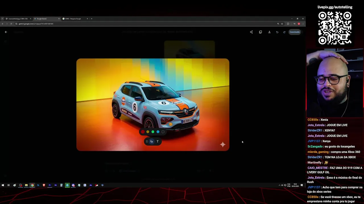Open Media Encoder from the taskbar
The height and width of the screenshot is (204, 364).
(x=55, y=185)
